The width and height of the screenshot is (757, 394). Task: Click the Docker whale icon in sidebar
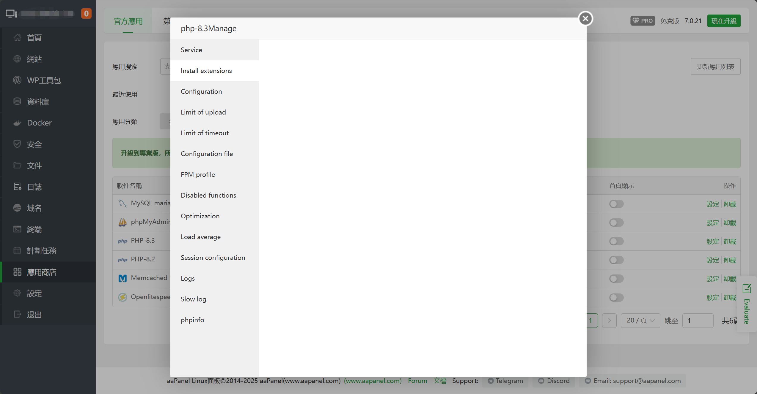tap(17, 123)
